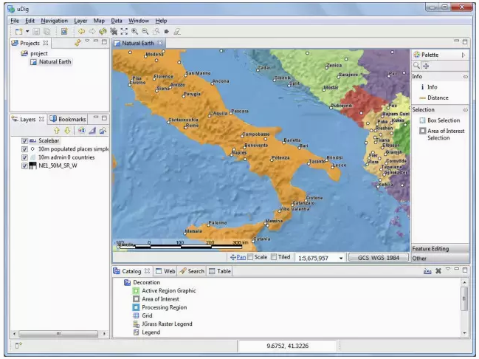Enable the Tiled checkbox below the map
Screen dimensions: 479x359
pos(274,257)
